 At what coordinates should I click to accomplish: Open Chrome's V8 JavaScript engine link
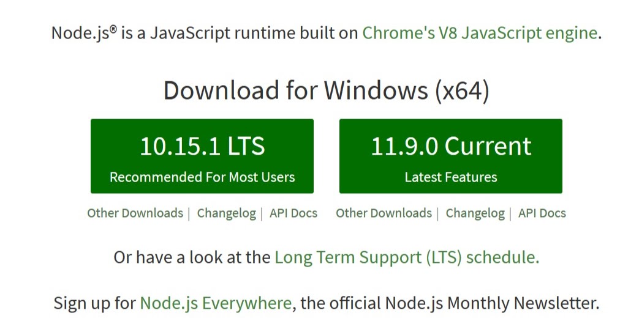480,33
